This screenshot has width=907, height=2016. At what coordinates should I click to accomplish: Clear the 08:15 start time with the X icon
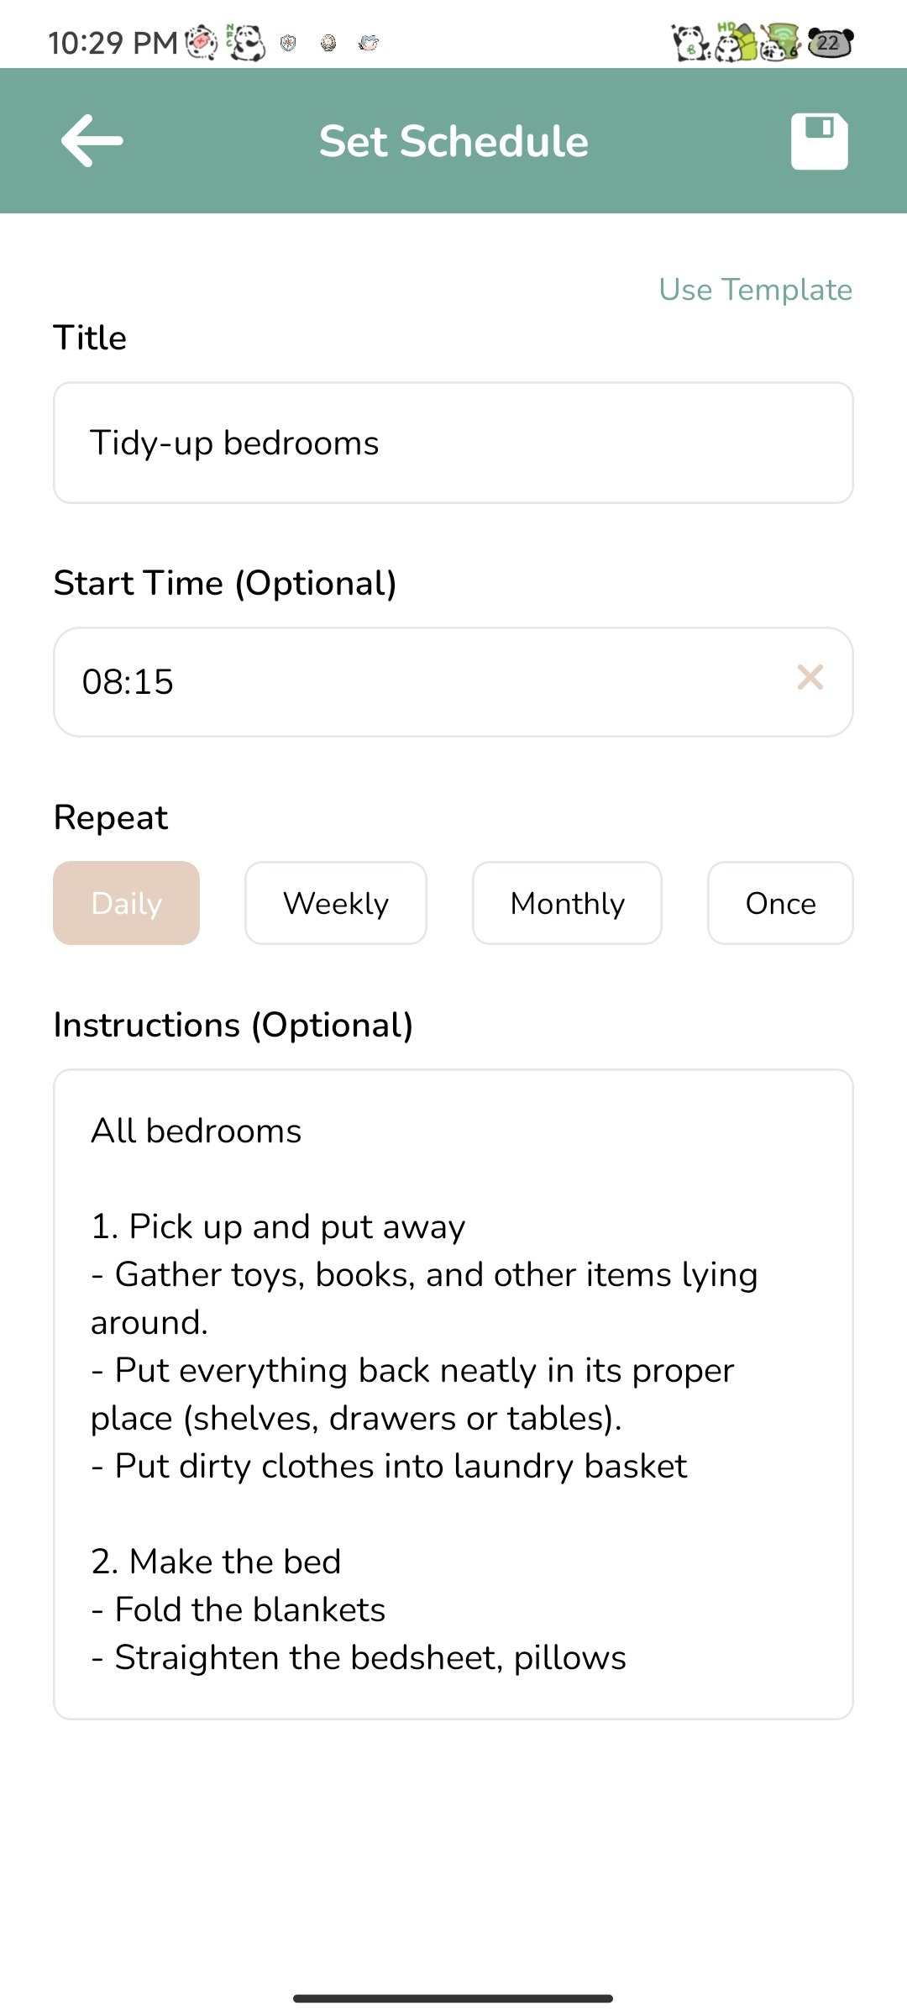[810, 677]
